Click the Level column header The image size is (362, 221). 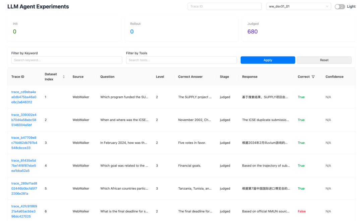[160, 77]
